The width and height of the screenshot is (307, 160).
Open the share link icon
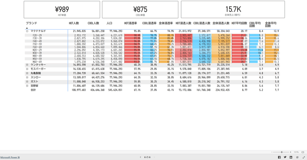(x=297, y=157)
